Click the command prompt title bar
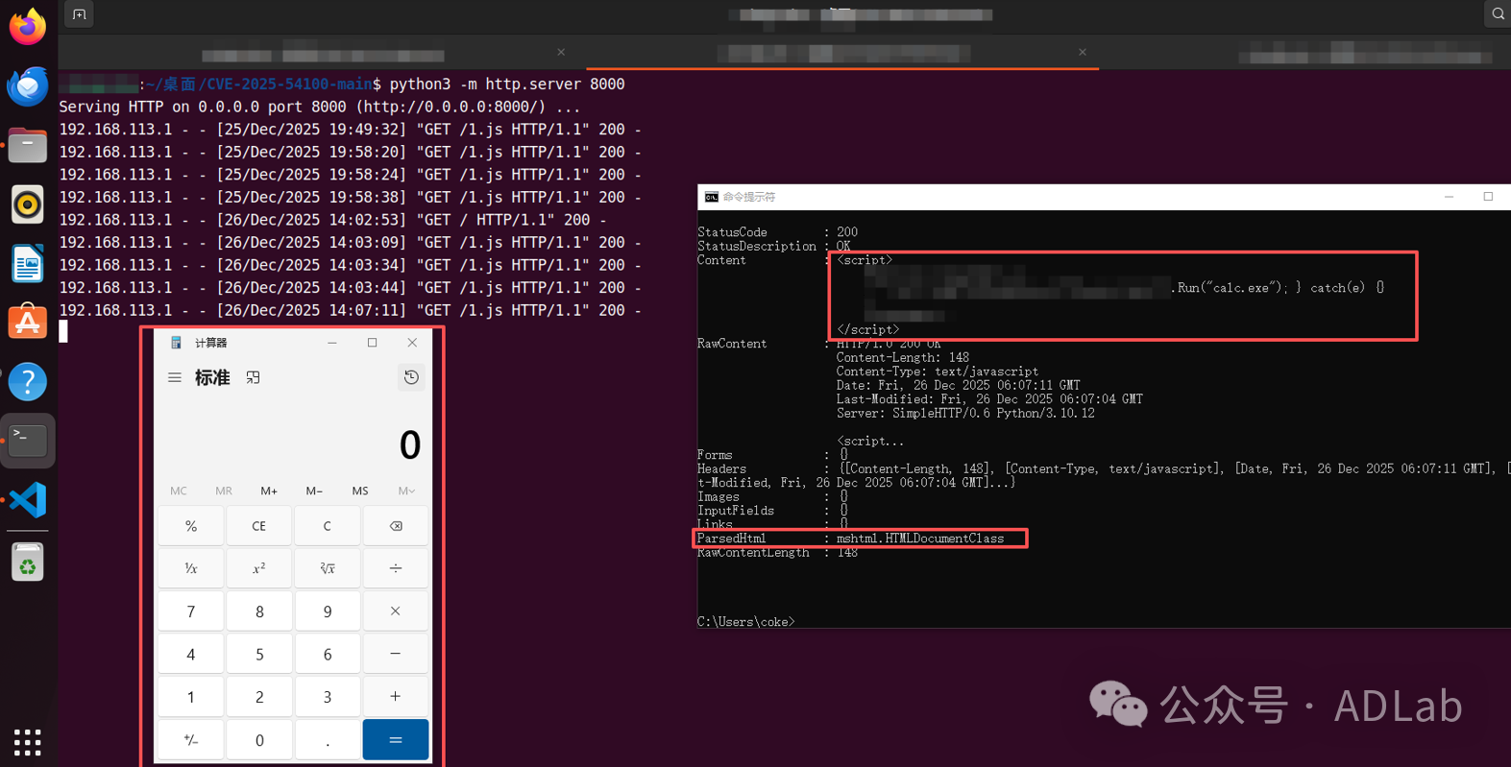Viewport: 1511px width, 767px height. [1057, 197]
